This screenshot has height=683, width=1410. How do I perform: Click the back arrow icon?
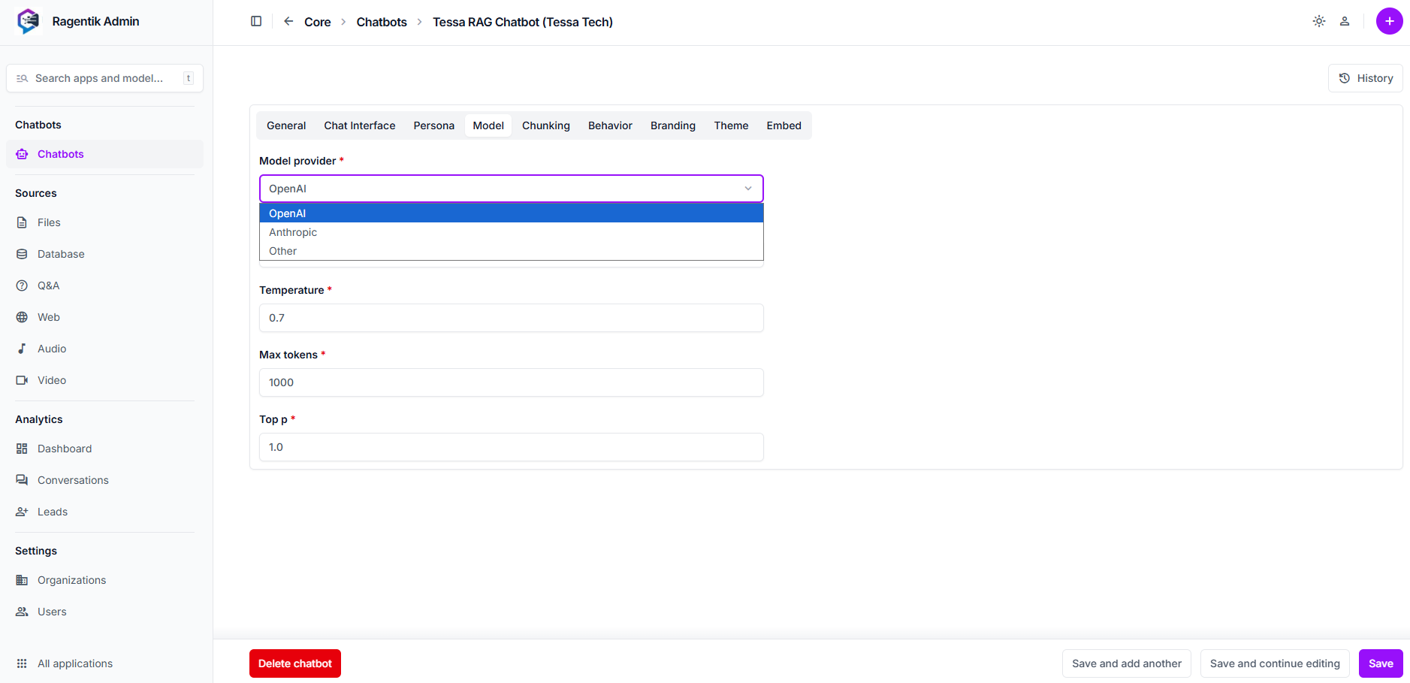(288, 22)
